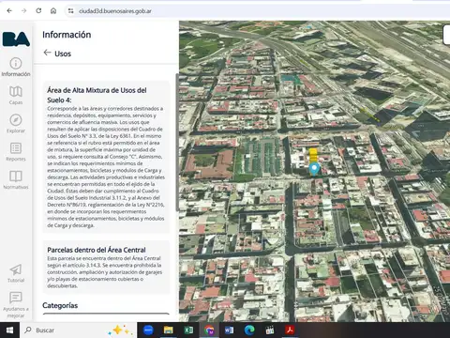The height and width of the screenshot is (338, 450).
Task: Click the Categorías heading
Action: click(60, 305)
